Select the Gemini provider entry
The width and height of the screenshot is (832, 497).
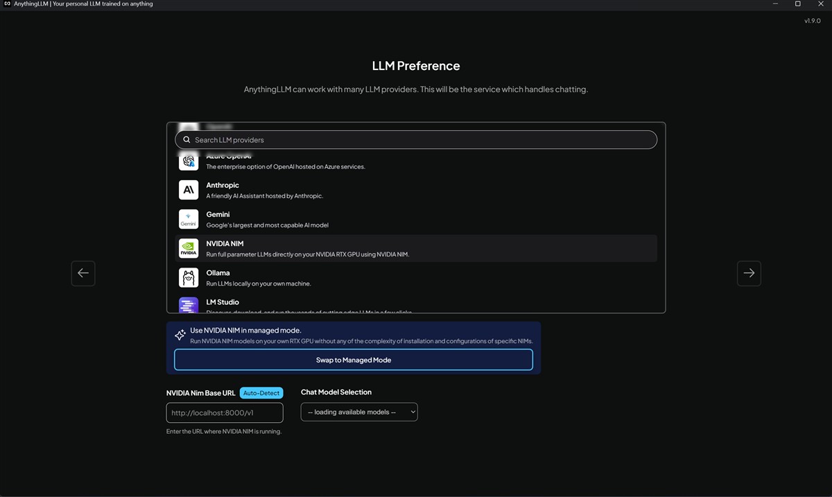(416, 219)
